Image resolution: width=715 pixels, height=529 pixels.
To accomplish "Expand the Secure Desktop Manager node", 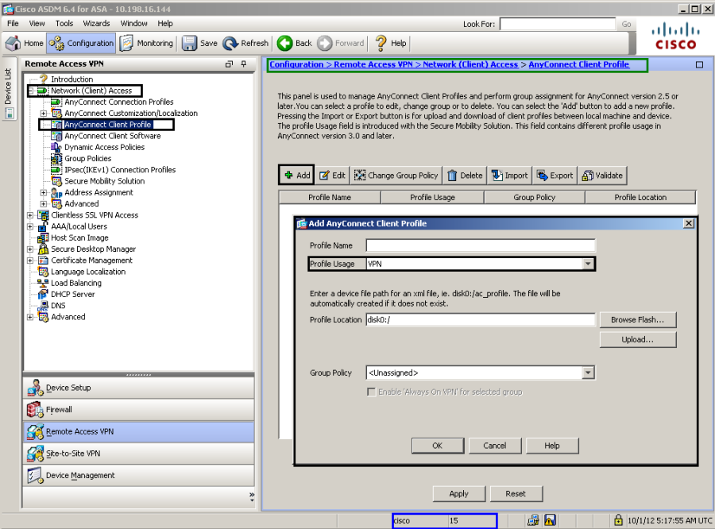I will point(30,249).
